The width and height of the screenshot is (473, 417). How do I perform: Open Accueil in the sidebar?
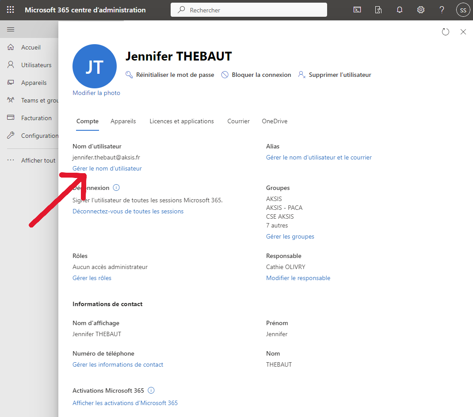31,47
